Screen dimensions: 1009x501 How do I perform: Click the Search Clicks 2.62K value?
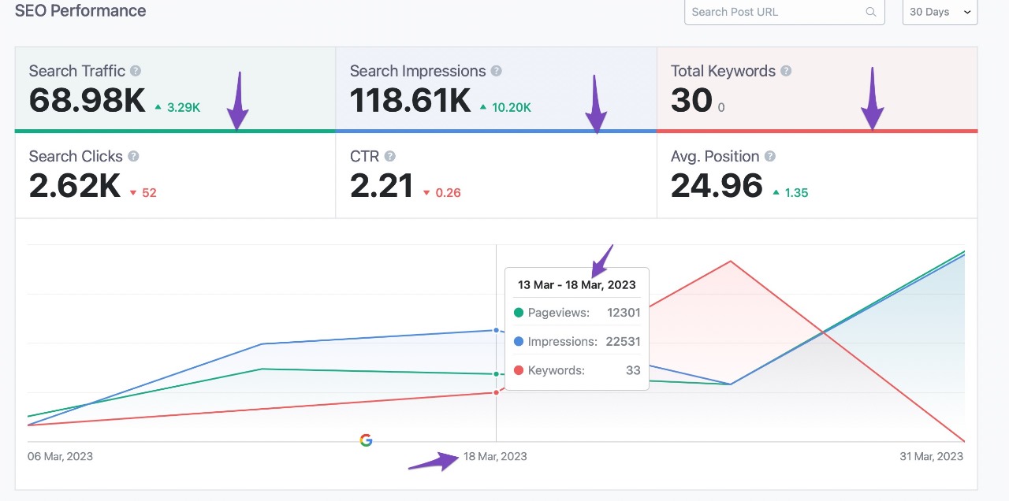click(75, 186)
